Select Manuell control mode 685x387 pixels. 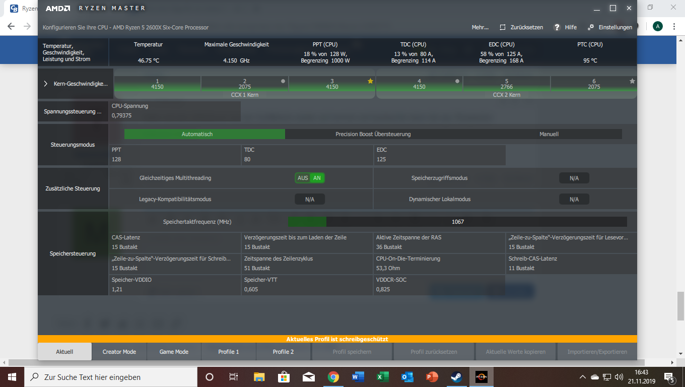[549, 134]
